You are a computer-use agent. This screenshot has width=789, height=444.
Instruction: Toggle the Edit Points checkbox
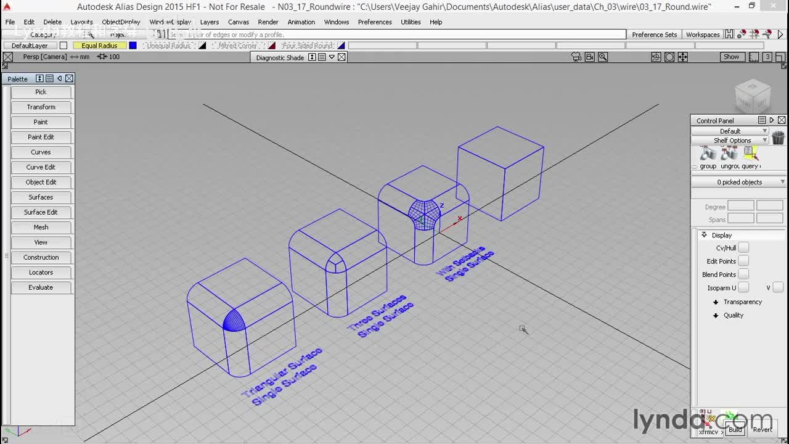click(x=743, y=261)
